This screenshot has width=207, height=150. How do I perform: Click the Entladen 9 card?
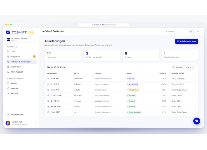(141, 55)
